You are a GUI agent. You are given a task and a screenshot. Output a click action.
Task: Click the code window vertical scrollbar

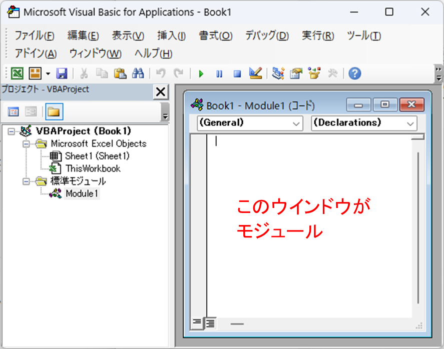pos(418,228)
